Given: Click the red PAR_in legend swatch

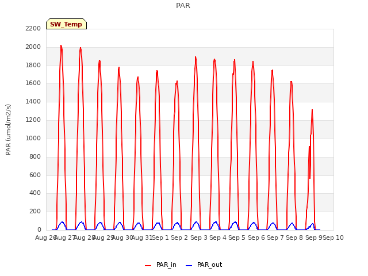Looking at the screenshot, I should point(148,266).
